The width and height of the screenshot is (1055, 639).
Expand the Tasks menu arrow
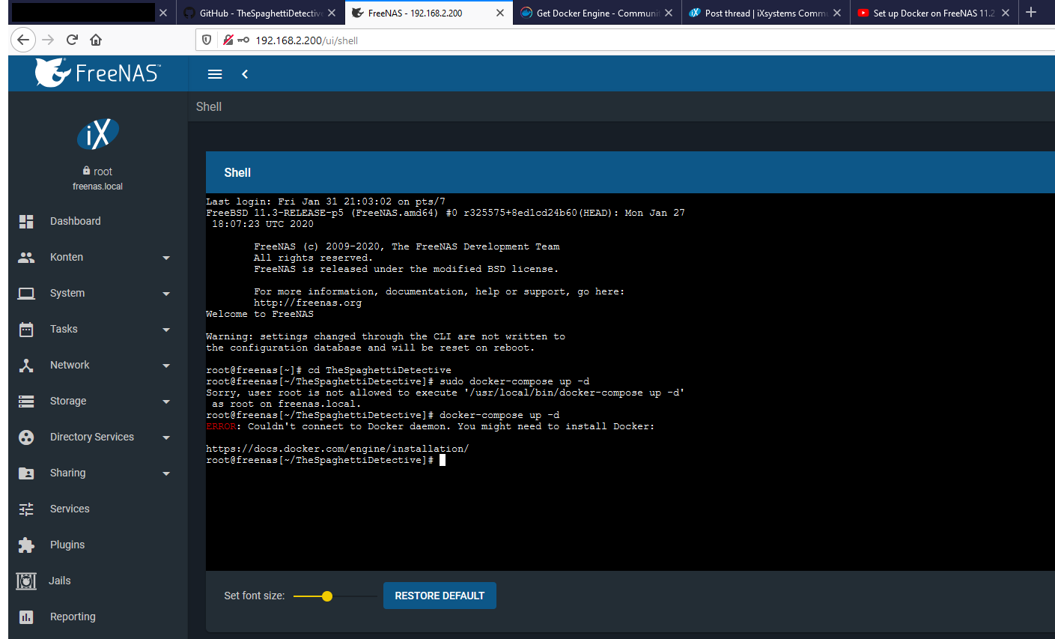(166, 330)
